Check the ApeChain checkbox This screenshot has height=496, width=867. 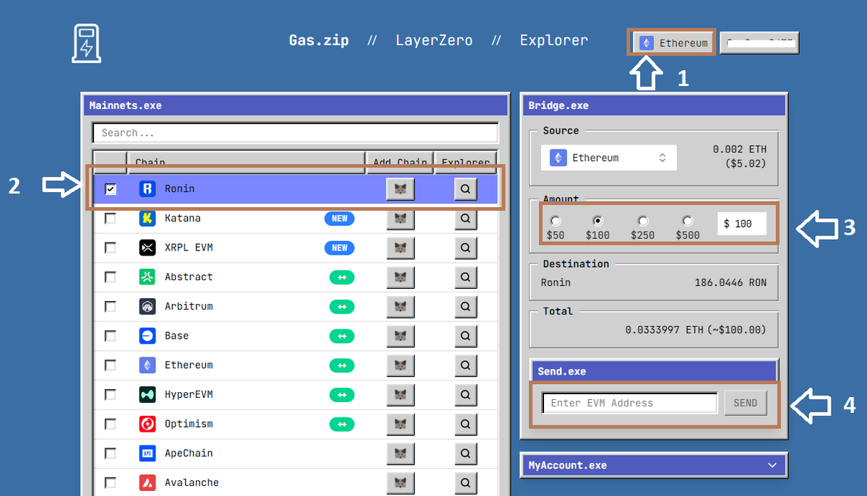[111, 453]
